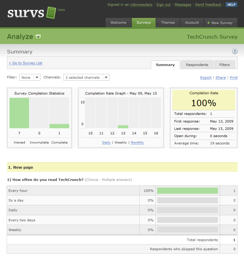Go to the Themes navigation tab
This screenshot has width=244, height=256.
point(168,23)
